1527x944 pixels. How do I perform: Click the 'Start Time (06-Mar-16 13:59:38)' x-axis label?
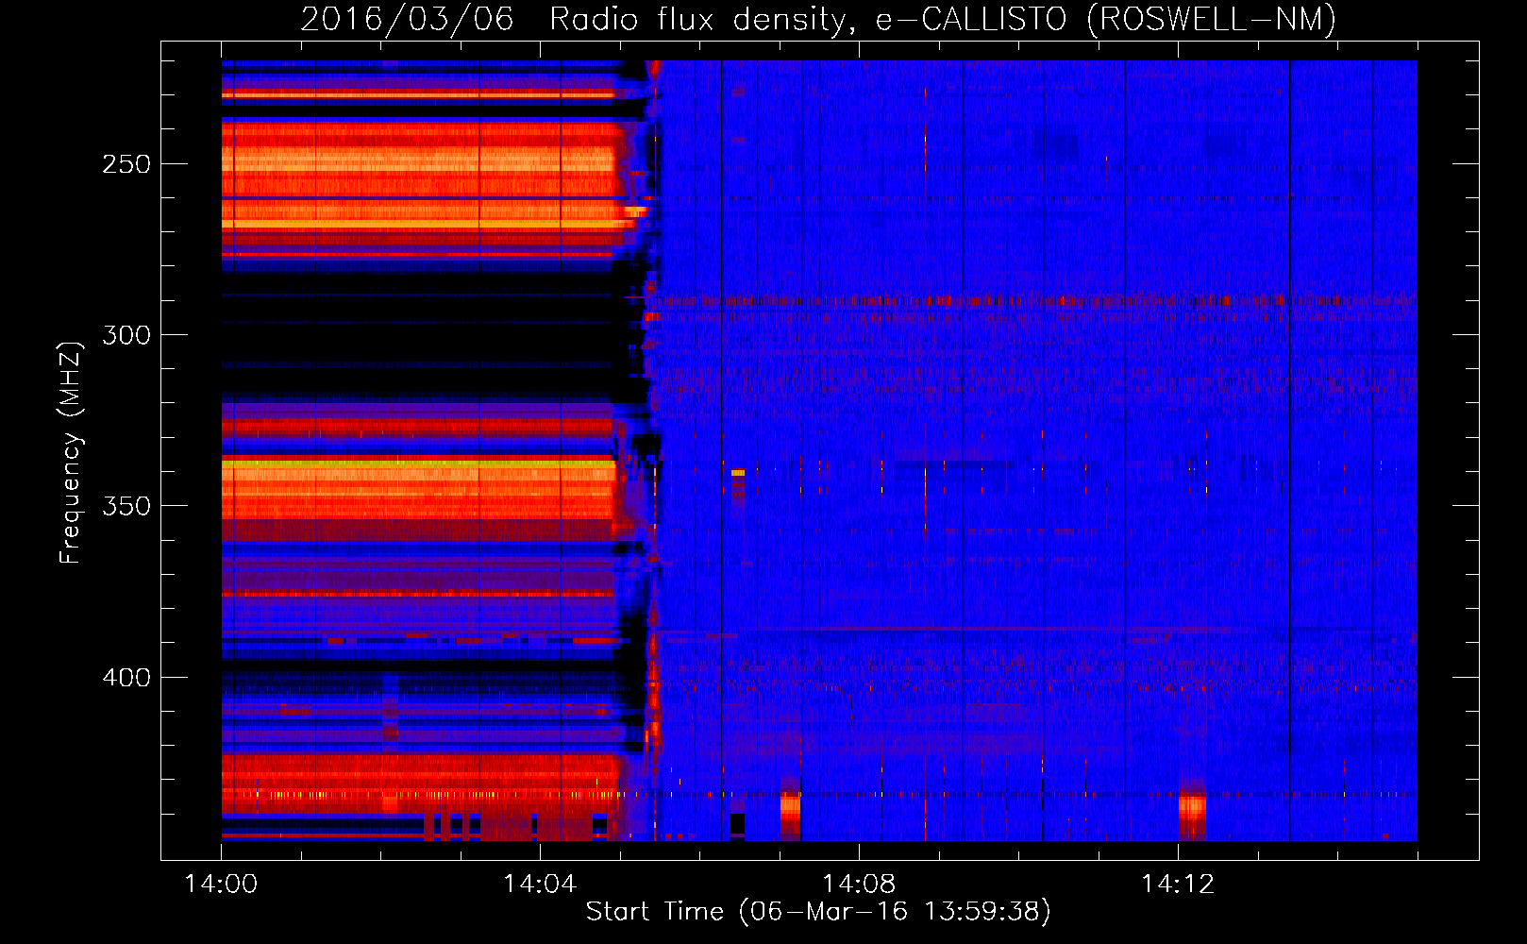click(818, 912)
